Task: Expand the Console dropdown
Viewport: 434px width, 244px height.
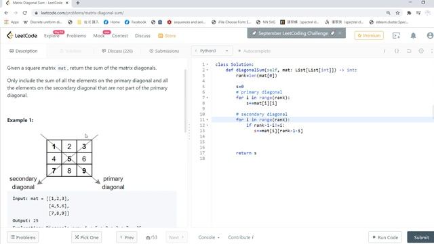Action: click(x=209, y=237)
